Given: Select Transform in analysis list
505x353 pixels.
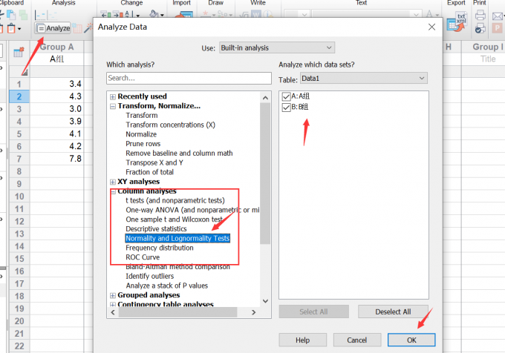Looking at the screenshot, I should point(142,116).
